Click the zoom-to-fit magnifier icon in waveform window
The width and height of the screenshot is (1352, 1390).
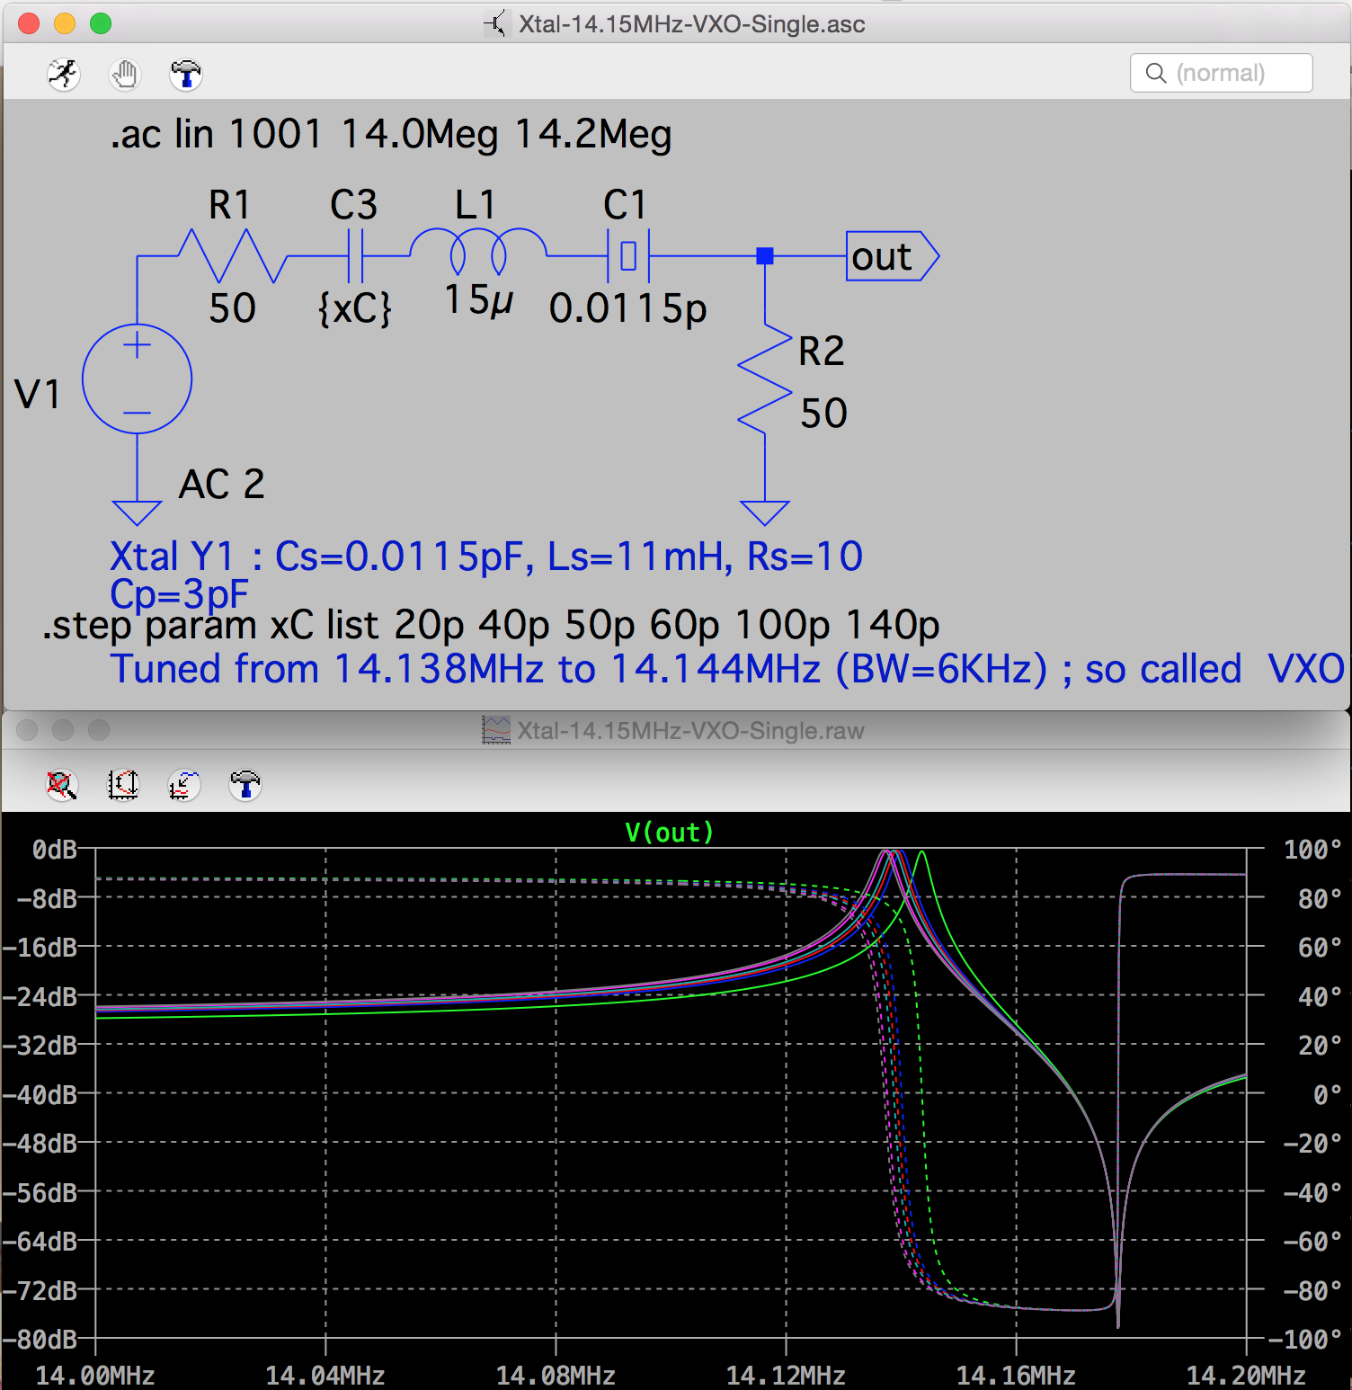point(59,784)
